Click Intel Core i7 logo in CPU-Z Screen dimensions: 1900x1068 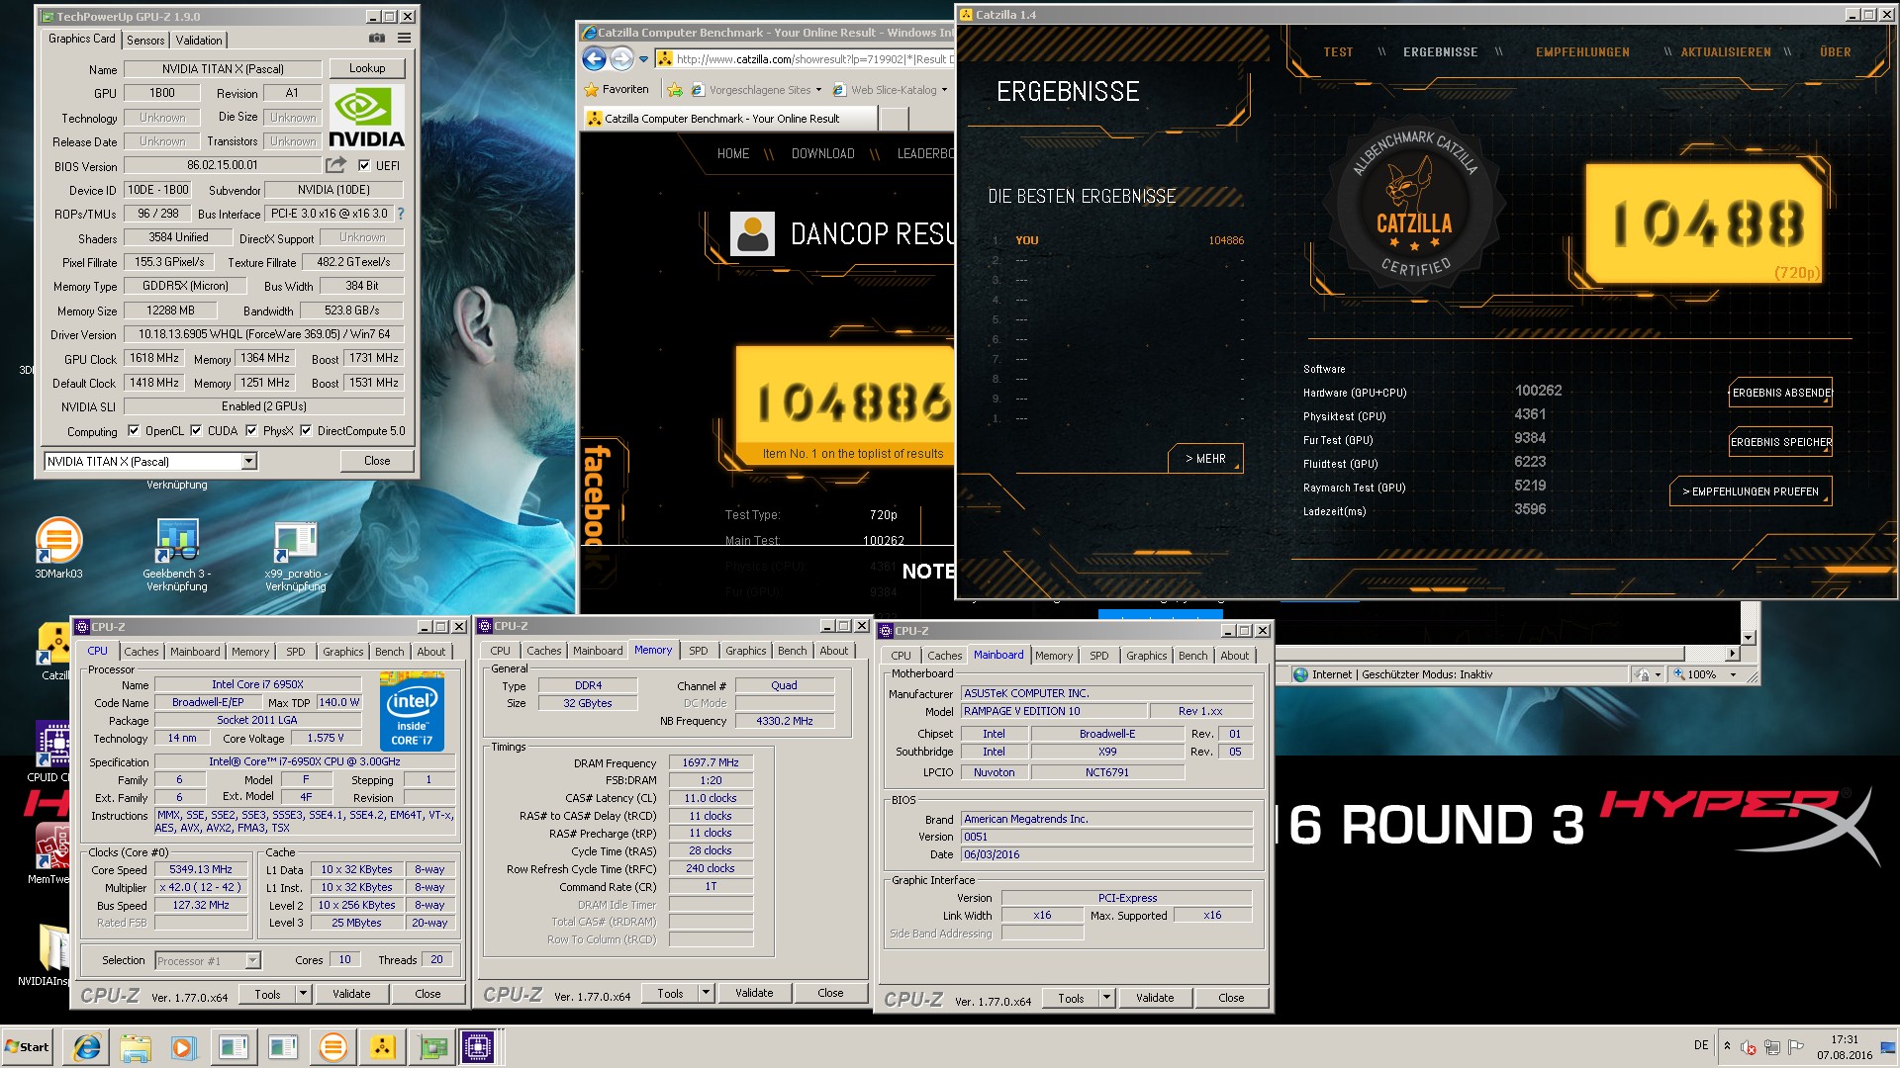point(412,711)
